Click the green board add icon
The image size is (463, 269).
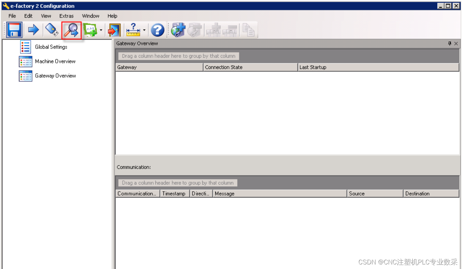pyautogui.click(x=90, y=30)
